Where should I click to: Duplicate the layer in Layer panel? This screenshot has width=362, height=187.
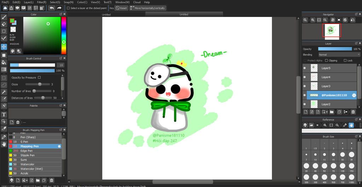tap(339, 112)
